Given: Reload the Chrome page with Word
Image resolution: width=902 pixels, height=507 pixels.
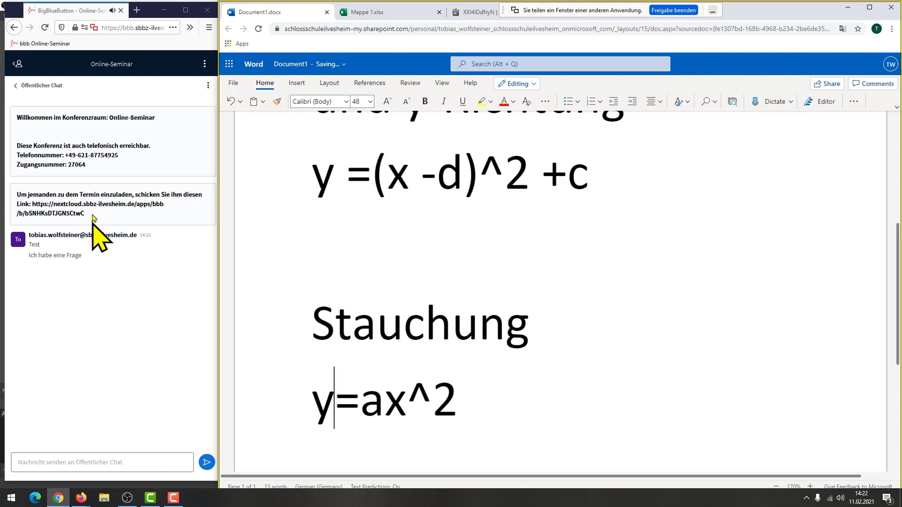Looking at the screenshot, I should point(258,29).
